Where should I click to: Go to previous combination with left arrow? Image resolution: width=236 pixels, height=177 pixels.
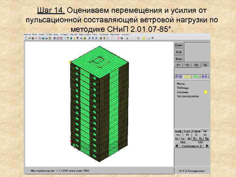point(177,146)
